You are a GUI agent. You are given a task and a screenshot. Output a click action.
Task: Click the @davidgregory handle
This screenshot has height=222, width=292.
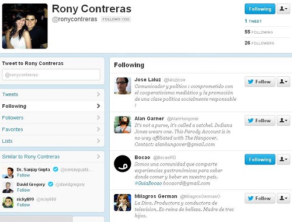tap(70, 184)
